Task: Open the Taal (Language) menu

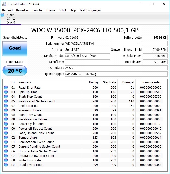Action: [90, 10]
